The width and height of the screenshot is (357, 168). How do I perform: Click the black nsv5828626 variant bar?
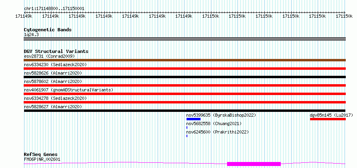185,77
